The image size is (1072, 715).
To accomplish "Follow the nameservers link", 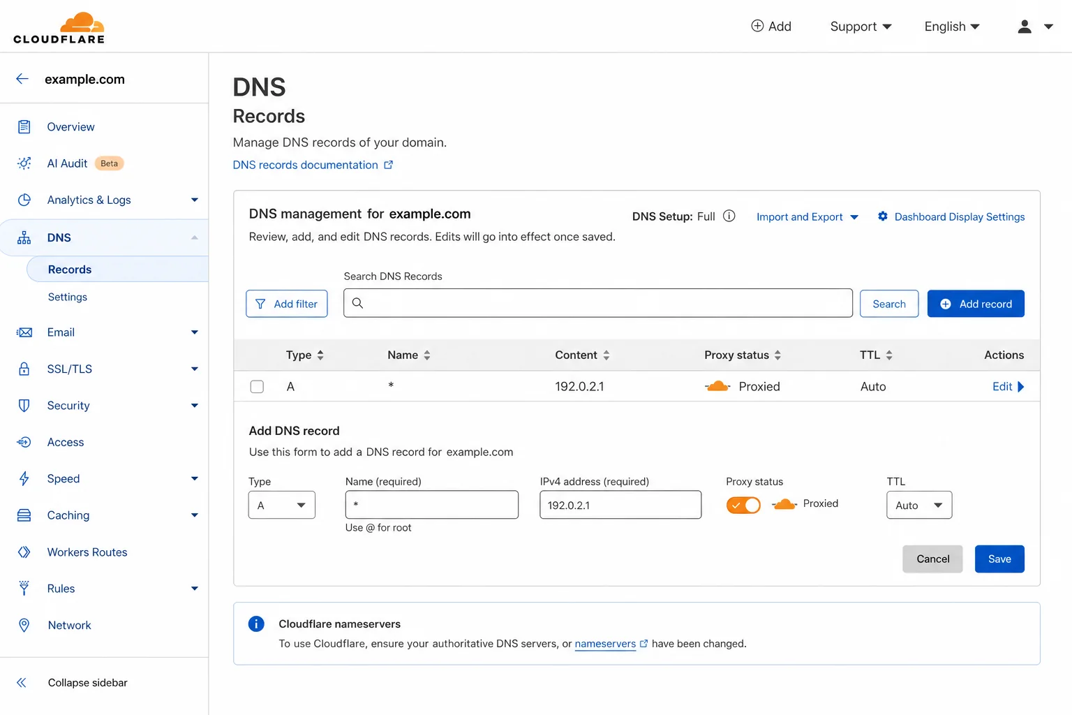I will (x=605, y=644).
